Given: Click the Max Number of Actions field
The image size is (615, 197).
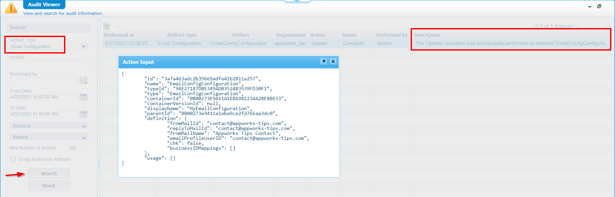Looking at the screenshot, I should 75,148.
